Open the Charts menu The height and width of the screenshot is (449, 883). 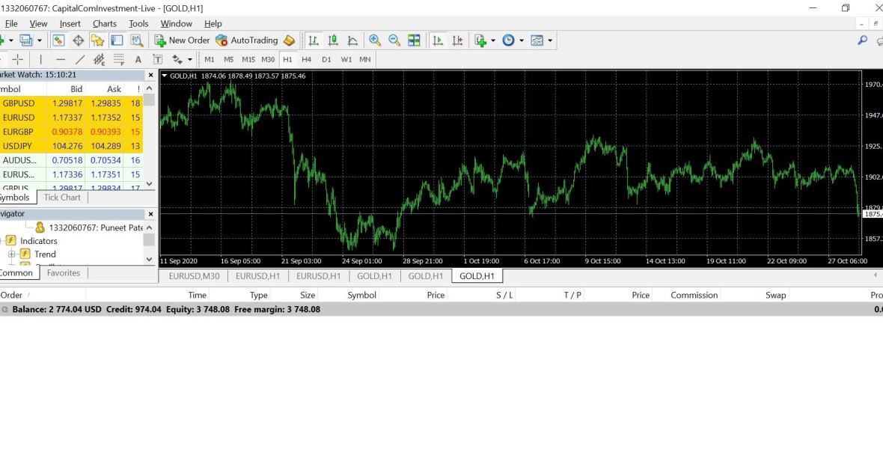coord(105,24)
